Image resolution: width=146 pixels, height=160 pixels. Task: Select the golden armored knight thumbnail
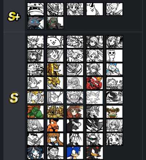pyautogui.click(x=55, y=112)
